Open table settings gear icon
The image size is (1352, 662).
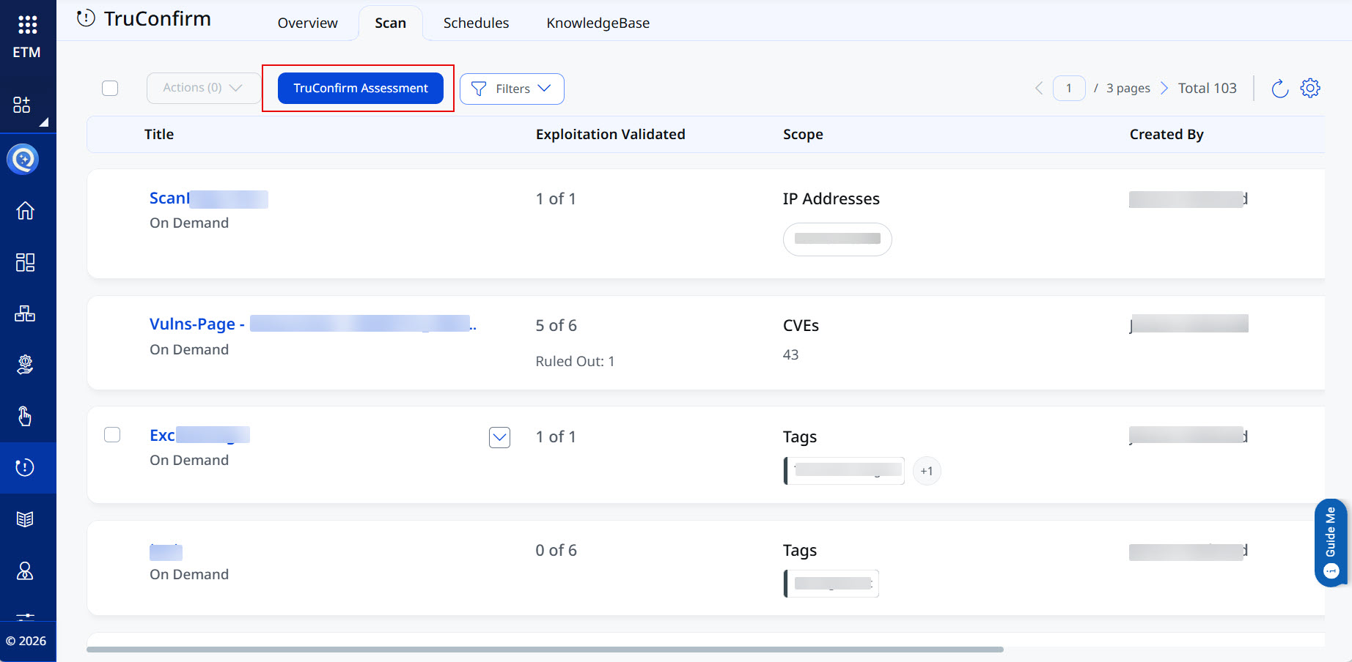[1310, 88]
